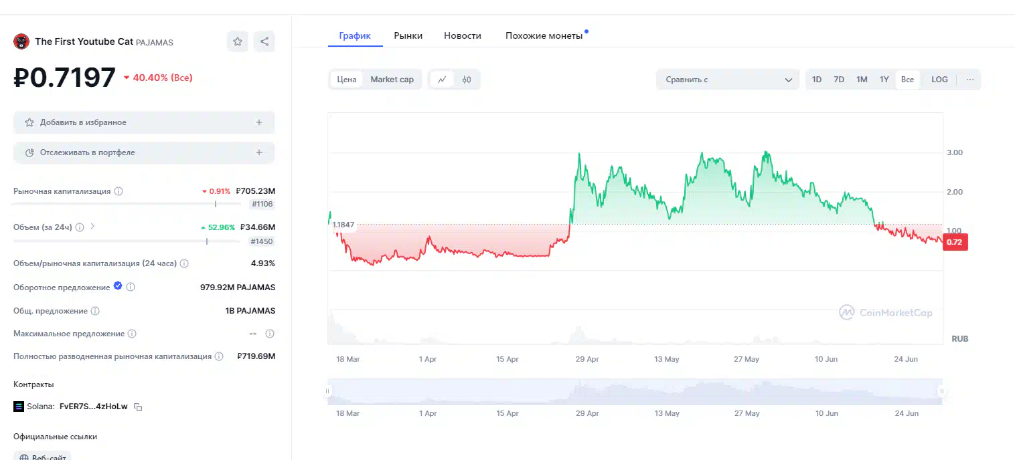Screen dimensions: 1015x460
Task: Expand chevron next to Объем (за 24ч)
Action: 92,227
